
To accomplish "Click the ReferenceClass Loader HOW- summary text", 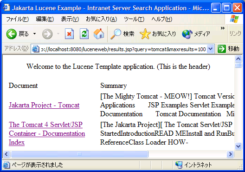I will coord(144,142).
